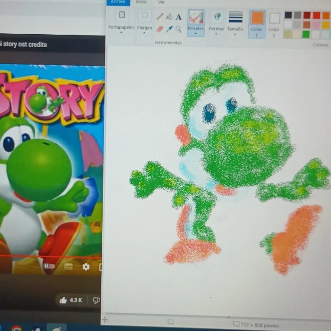Like the YouTube video with 4.3 K
Screen dimensions: 331x331
click(71, 300)
